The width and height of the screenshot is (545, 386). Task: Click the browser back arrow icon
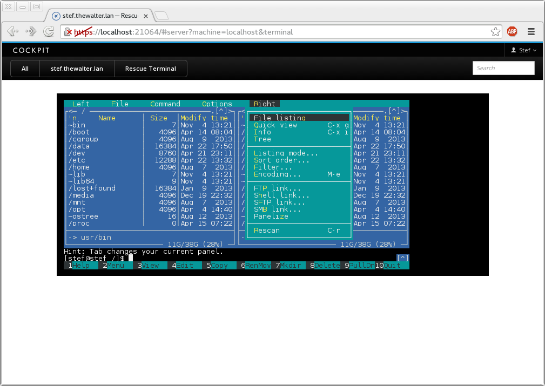click(x=13, y=31)
